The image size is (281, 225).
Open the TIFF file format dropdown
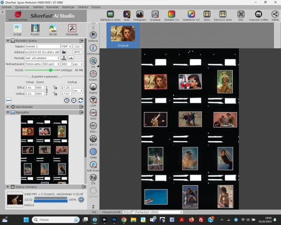pos(67,46)
